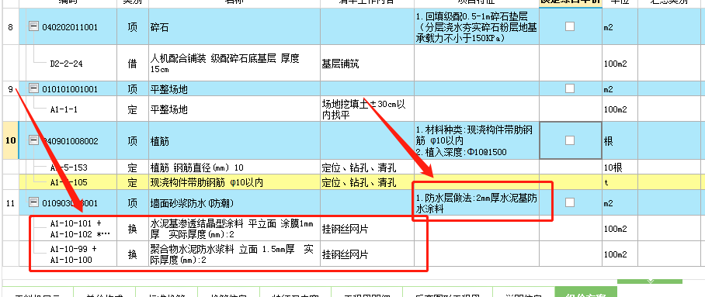The image size is (705, 297).
Task: Collapse the 植筋 item 040901008002 node
Action: (33, 140)
